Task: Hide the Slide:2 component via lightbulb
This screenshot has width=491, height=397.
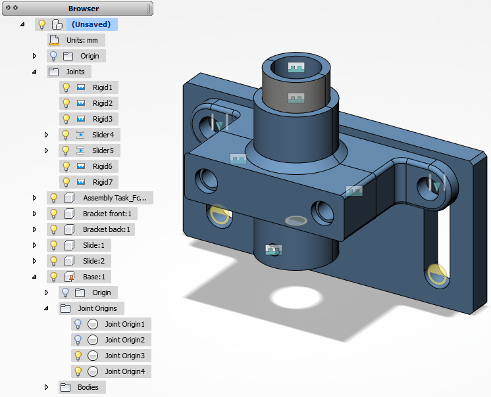Action: click(x=54, y=261)
